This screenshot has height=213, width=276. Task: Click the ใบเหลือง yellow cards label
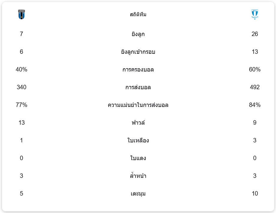point(138,141)
